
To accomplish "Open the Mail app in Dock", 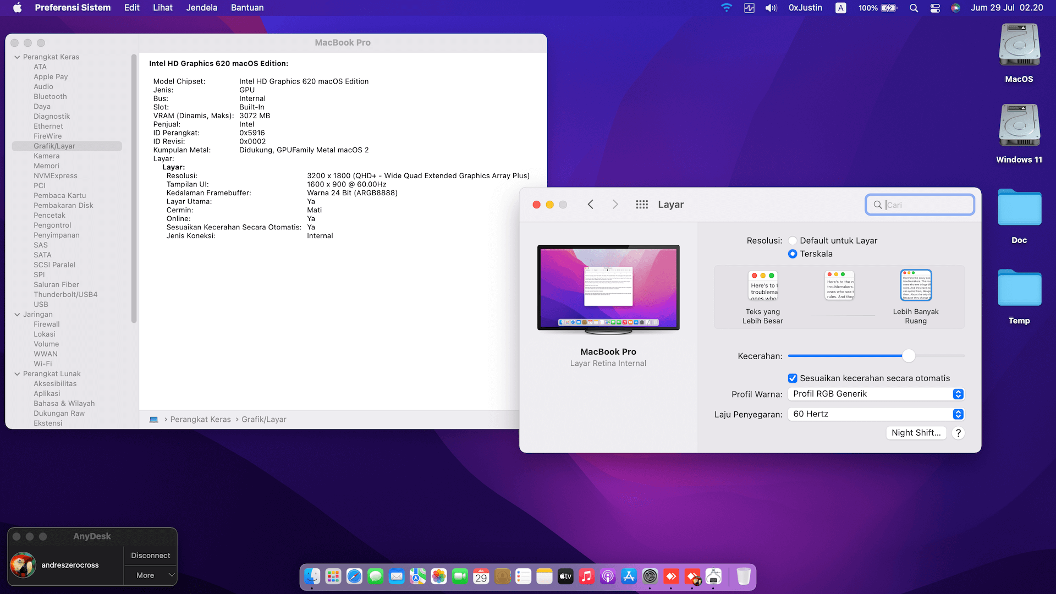I will tap(397, 576).
